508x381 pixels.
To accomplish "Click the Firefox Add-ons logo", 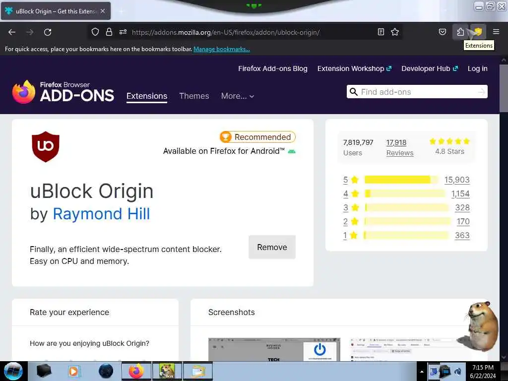I will tap(63, 92).
